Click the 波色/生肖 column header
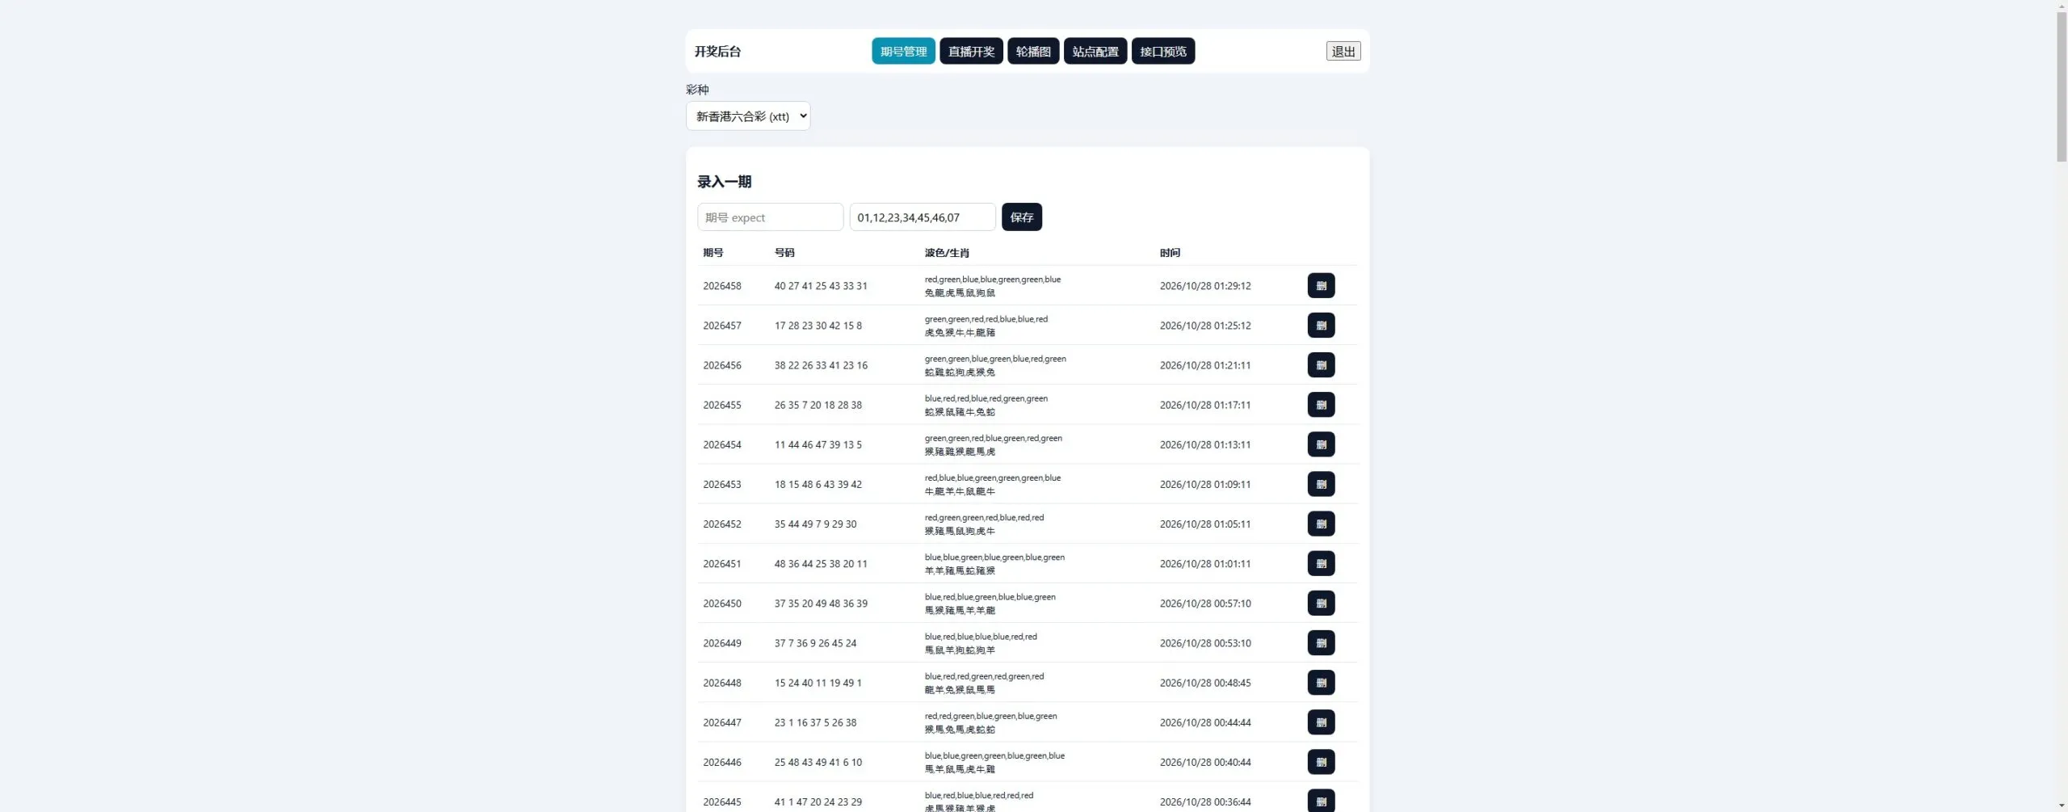 (x=946, y=252)
